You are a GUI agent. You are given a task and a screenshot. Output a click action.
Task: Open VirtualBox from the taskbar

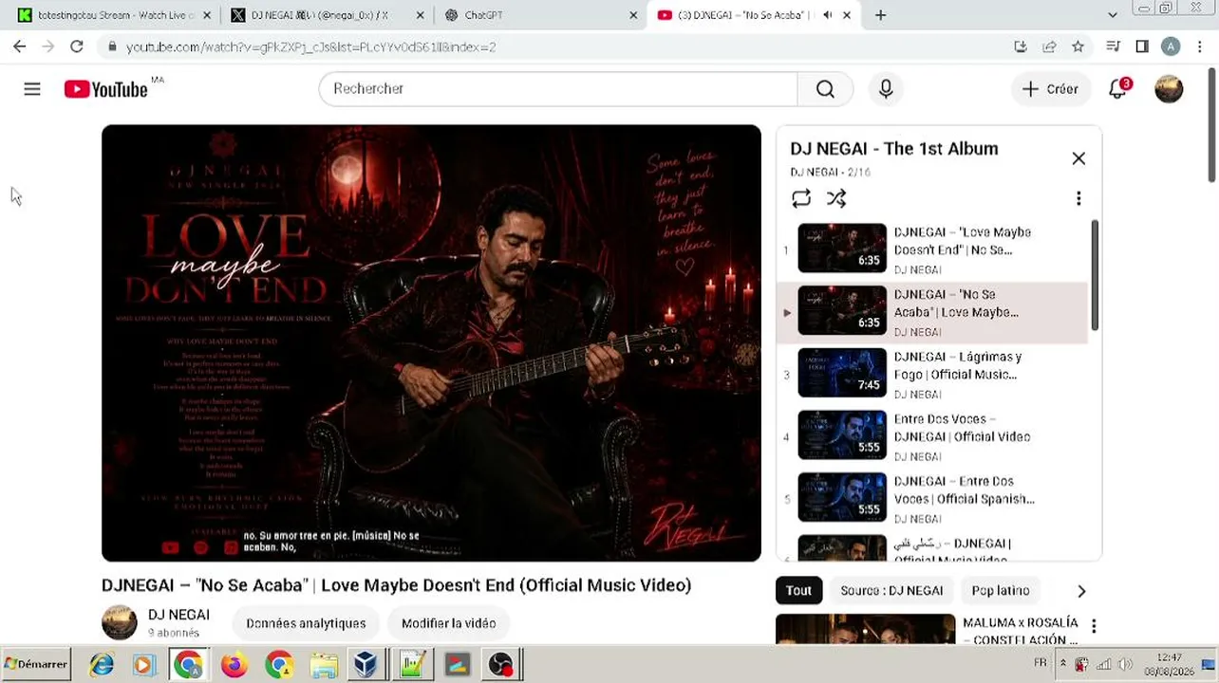(x=366, y=664)
